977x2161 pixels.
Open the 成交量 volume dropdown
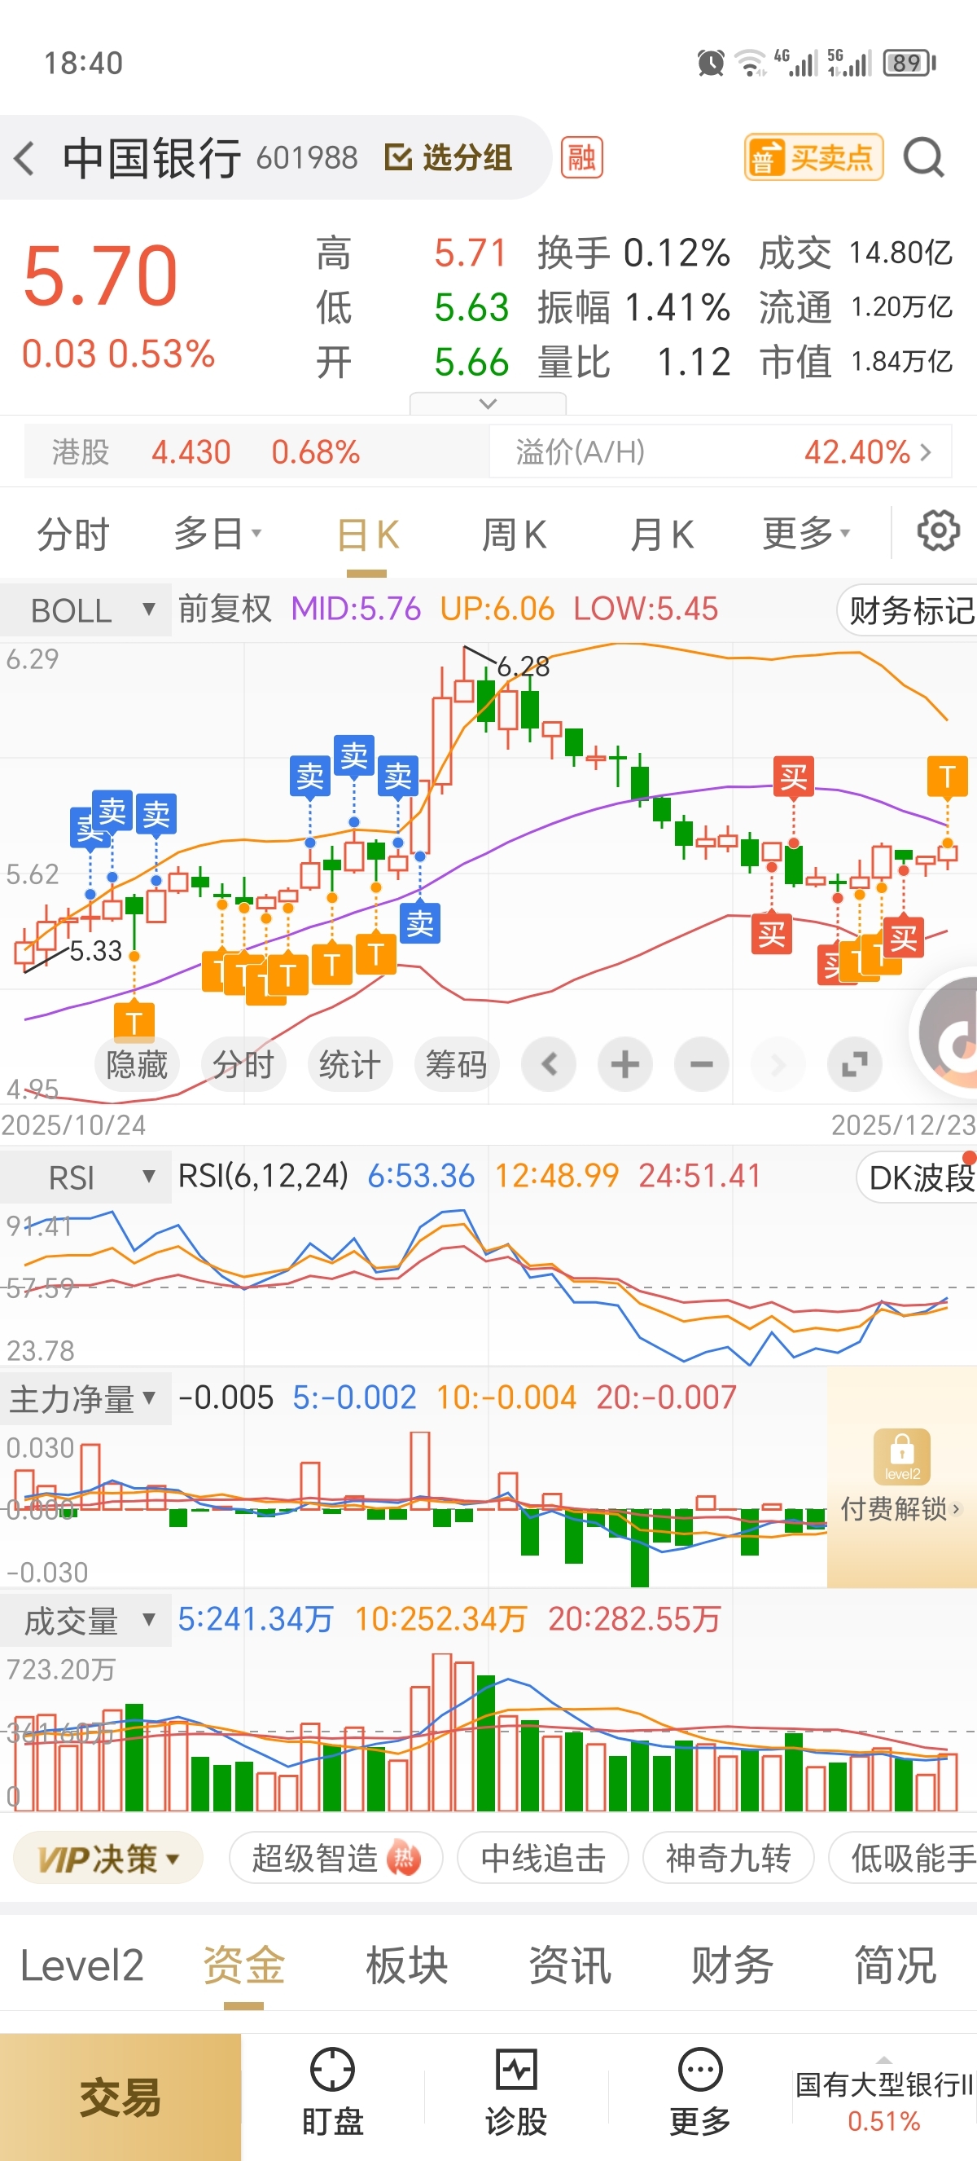pyautogui.click(x=85, y=1620)
